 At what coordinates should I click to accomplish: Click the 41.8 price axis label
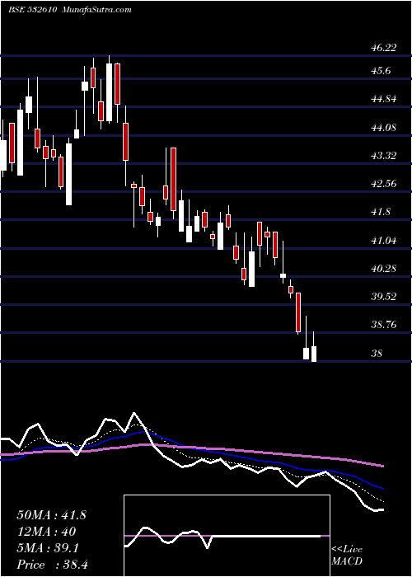(x=382, y=212)
